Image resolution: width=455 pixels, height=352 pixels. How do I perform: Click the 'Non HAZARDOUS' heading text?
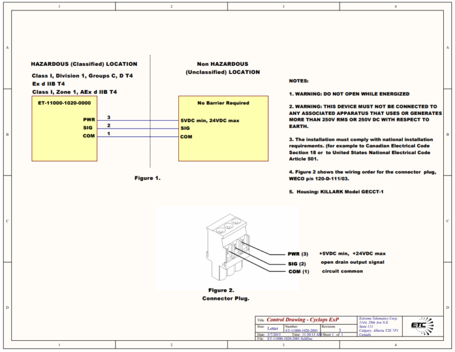(x=223, y=64)
